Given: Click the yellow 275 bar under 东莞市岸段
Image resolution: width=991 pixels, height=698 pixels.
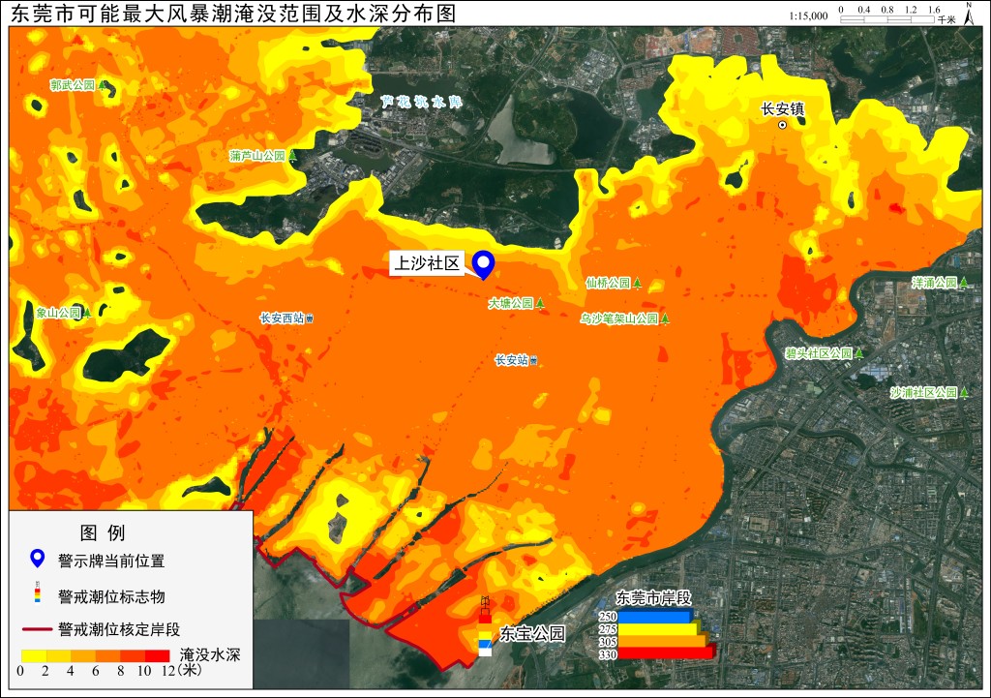Looking at the screenshot, I should point(659,628).
